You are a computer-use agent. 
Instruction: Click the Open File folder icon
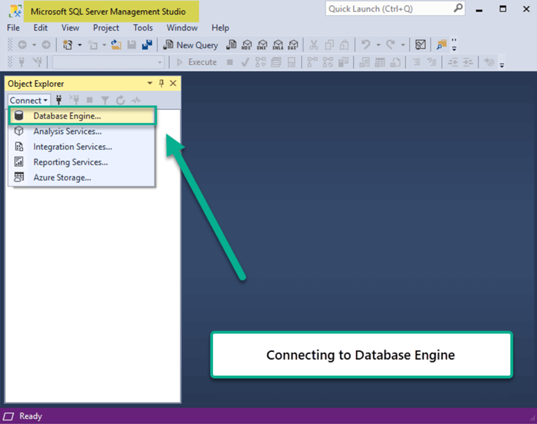tap(116, 44)
